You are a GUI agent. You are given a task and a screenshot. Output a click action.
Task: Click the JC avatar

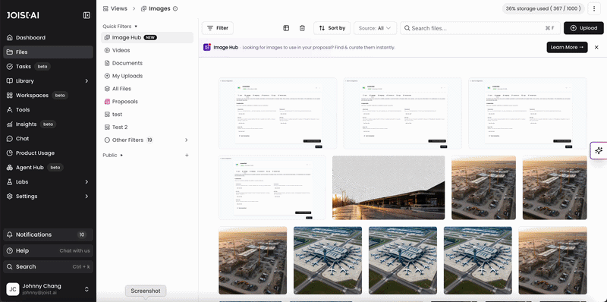tap(12, 289)
